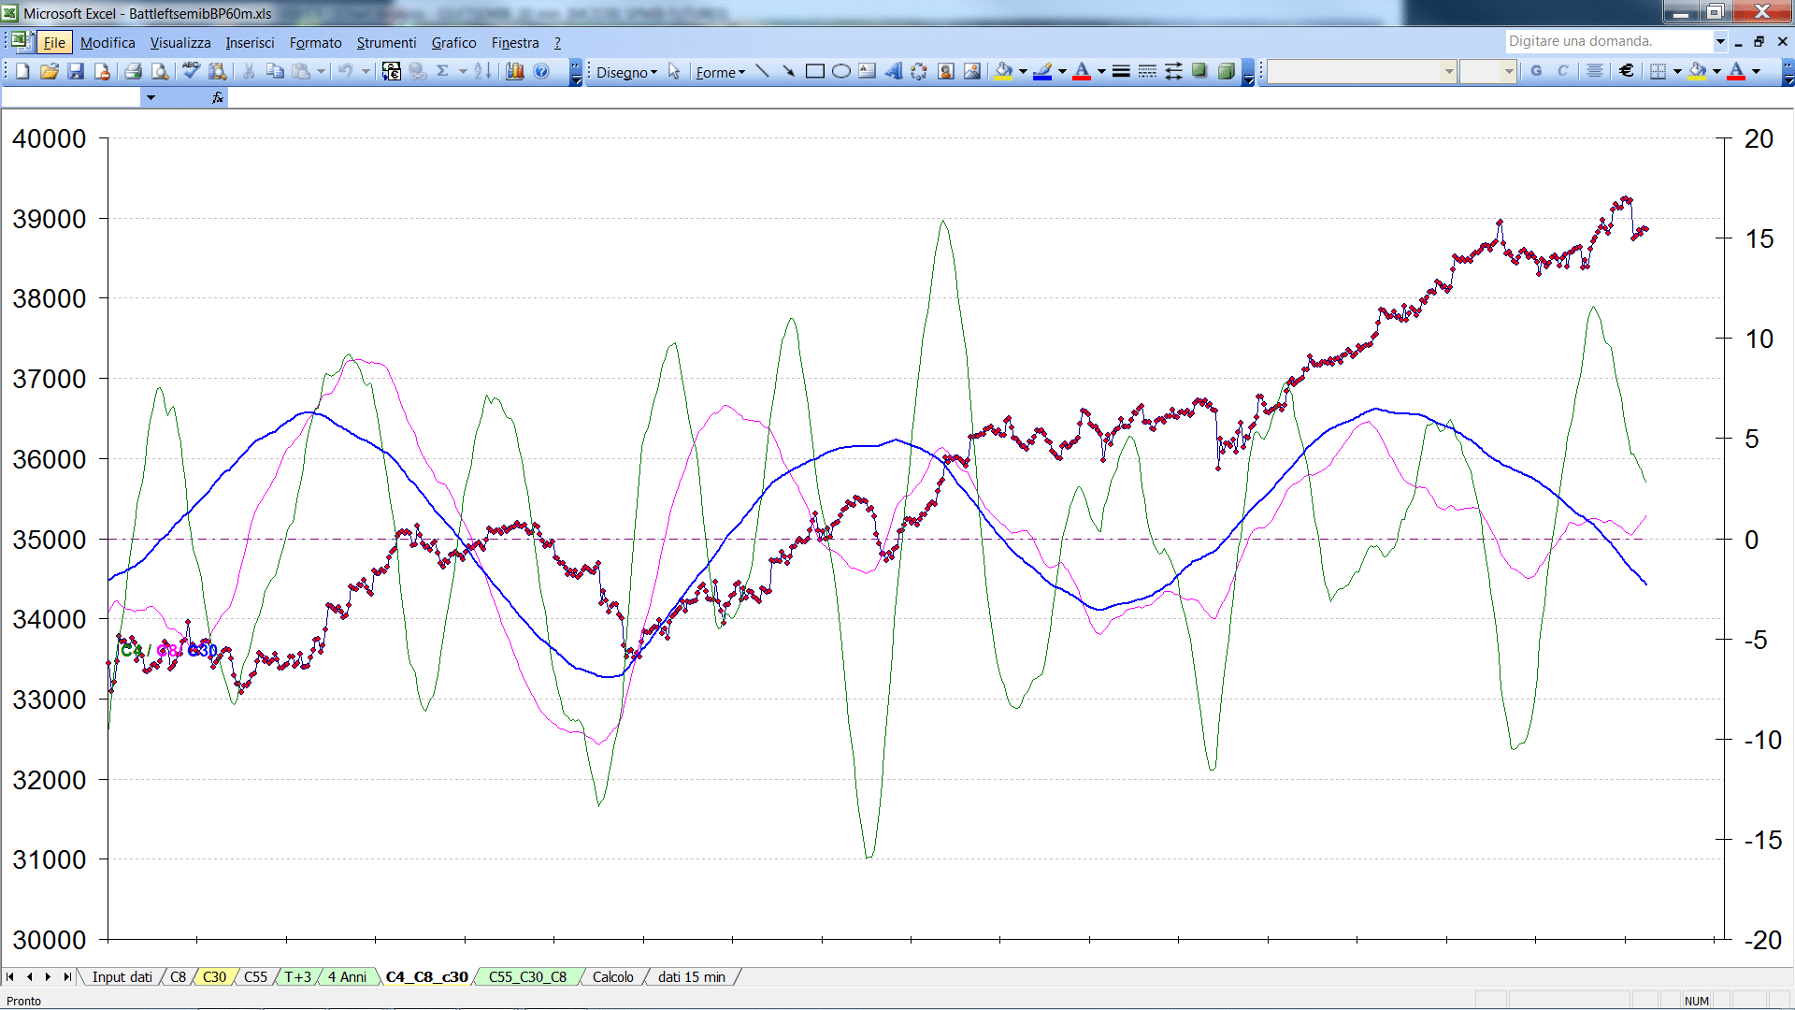The height and width of the screenshot is (1010, 1795).
Task: Open the arrow style options
Action: pyautogui.click(x=1173, y=71)
